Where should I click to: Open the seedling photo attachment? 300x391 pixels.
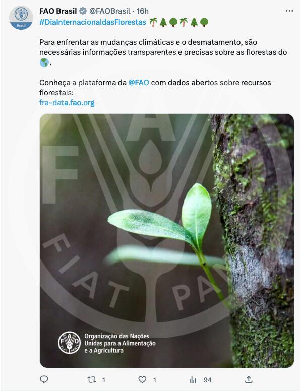167,241
